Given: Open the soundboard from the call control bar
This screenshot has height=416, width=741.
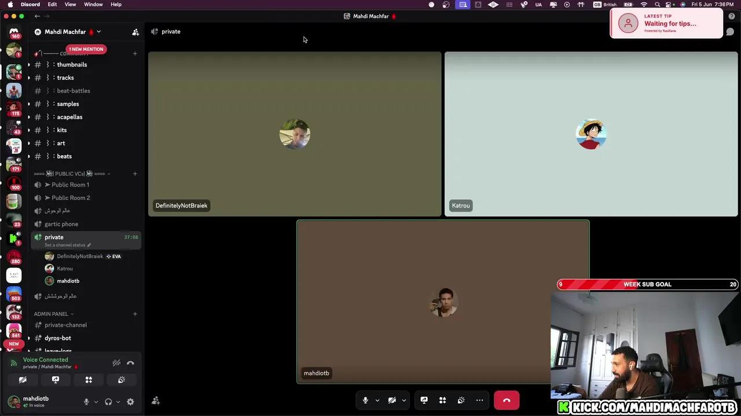Looking at the screenshot, I should [x=461, y=400].
